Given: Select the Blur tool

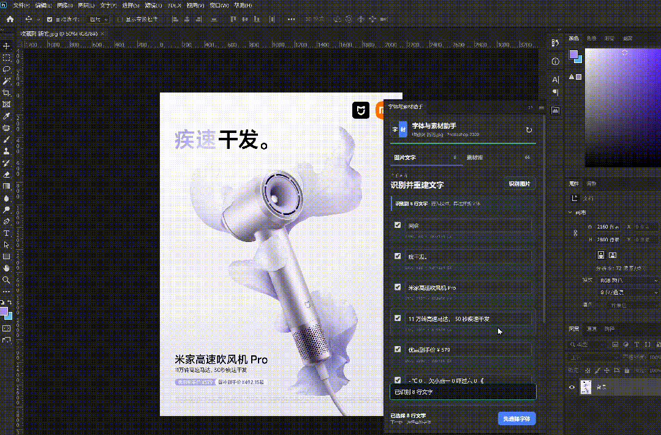Looking at the screenshot, I should point(6,198).
